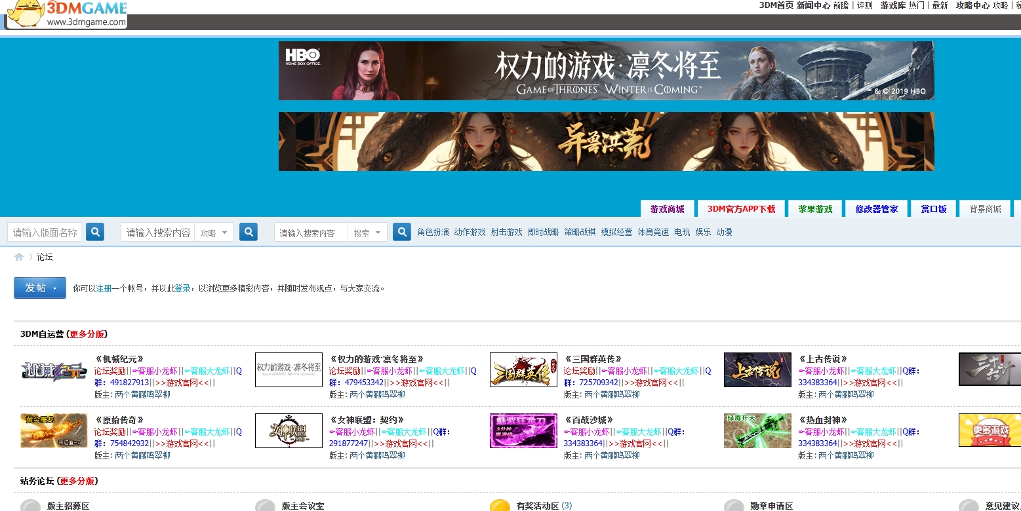Expand the 攻略 search type dropdown
This screenshot has height=511, width=1021.
coord(214,233)
